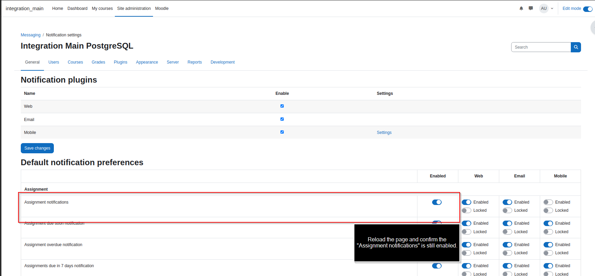
Task: Open the Server tab
Action: tap(173, 62)
